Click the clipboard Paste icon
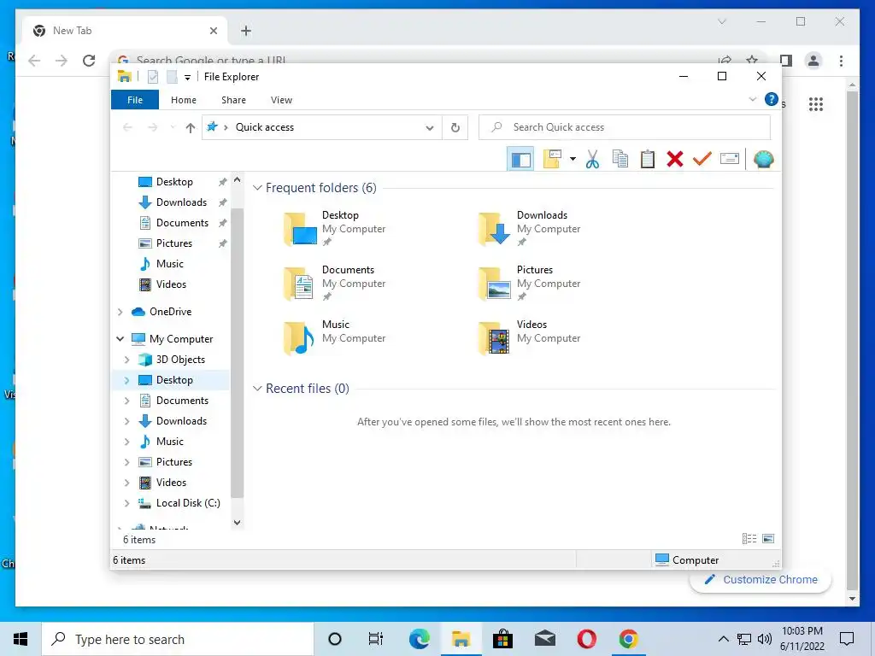 coord(648,159)
